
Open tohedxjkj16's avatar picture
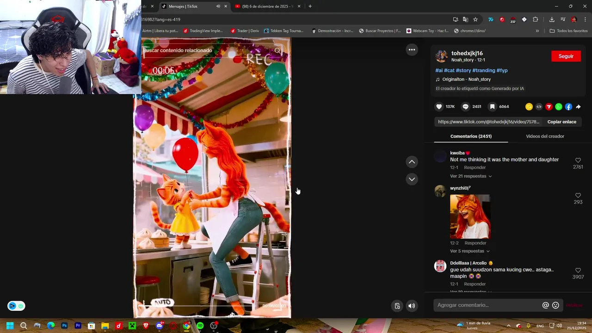point(442,56)
